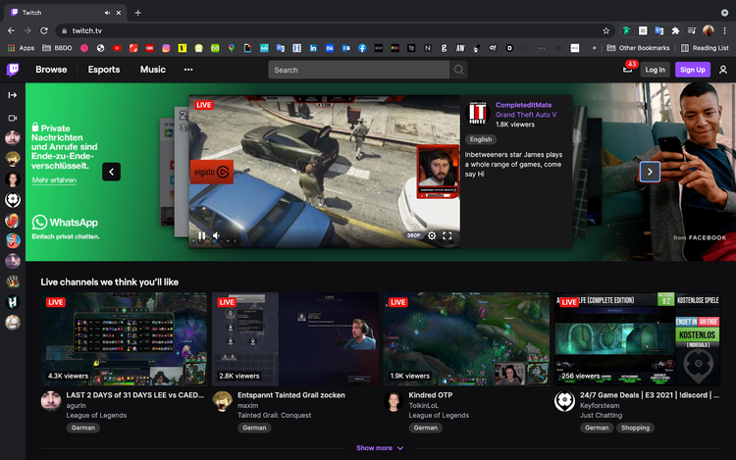Screen dimensions: 736x460
Task: Open the Kindred OTP stream thumbnail
Action: [464, 338]
